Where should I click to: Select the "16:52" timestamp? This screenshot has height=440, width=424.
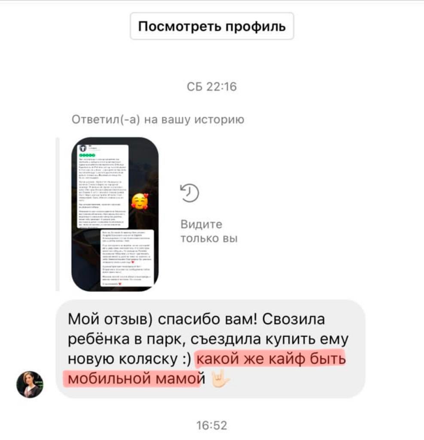[x=212, y=425]
